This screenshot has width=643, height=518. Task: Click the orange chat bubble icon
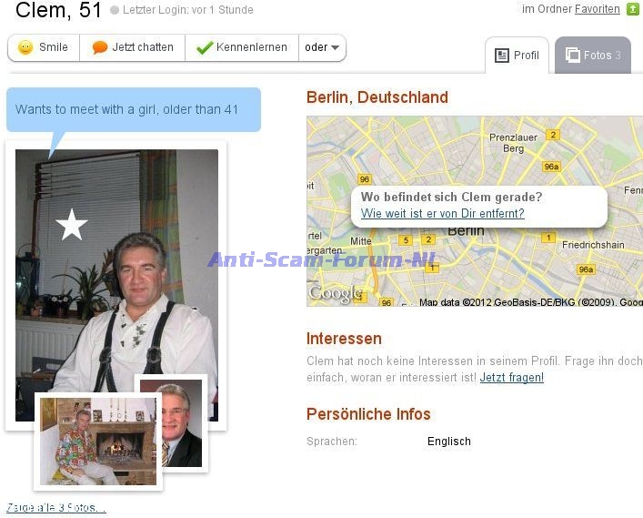pos(100,47)
